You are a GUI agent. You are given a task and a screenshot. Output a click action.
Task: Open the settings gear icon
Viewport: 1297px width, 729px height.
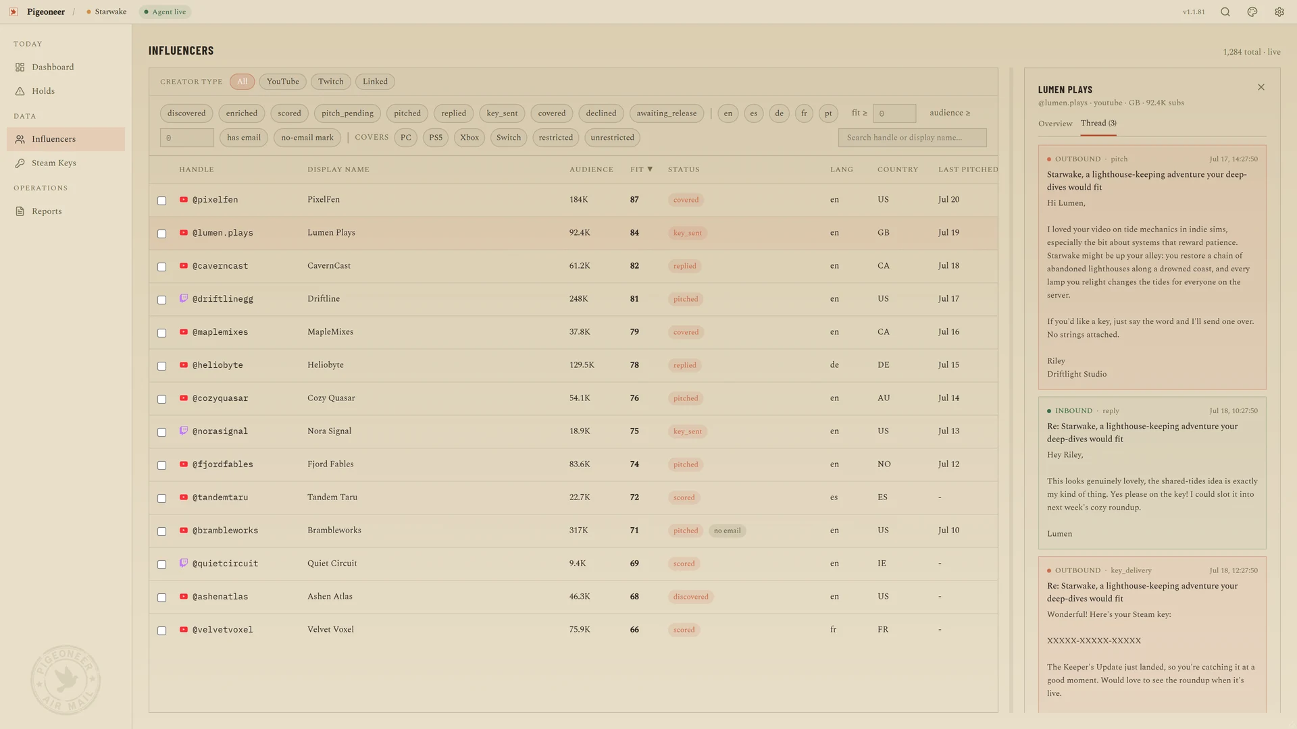(1279, 12)
